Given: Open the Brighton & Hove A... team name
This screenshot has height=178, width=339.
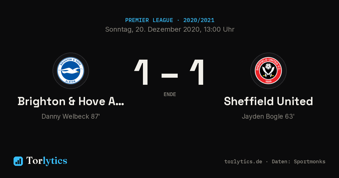Looking at the screenshot, I should pyautogui.click(x=71, y=101).
